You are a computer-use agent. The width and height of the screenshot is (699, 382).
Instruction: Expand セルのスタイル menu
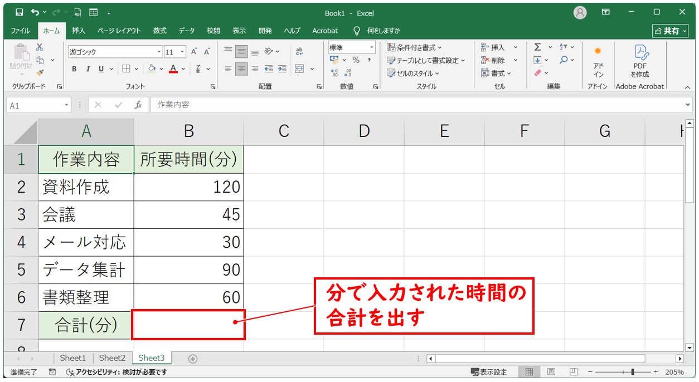click(x=413, y=73)
